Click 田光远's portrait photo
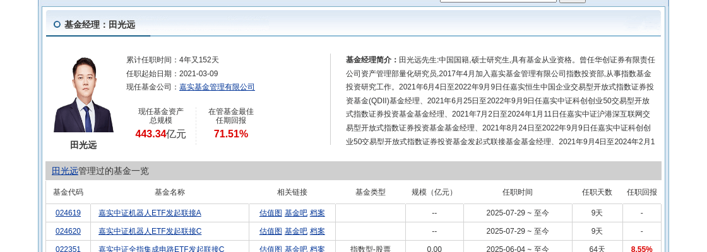The height and width of the screenshot is (252, 707). 83,94
